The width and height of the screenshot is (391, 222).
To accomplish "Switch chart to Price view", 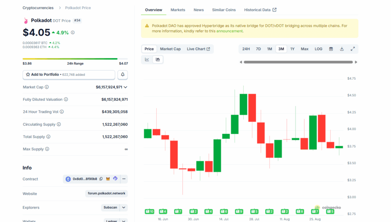I will [x=149, y=49].
